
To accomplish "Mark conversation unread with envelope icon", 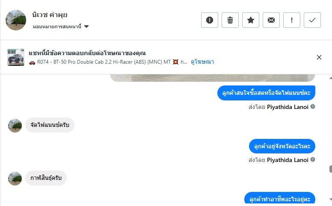I will [x=271, y=20].
